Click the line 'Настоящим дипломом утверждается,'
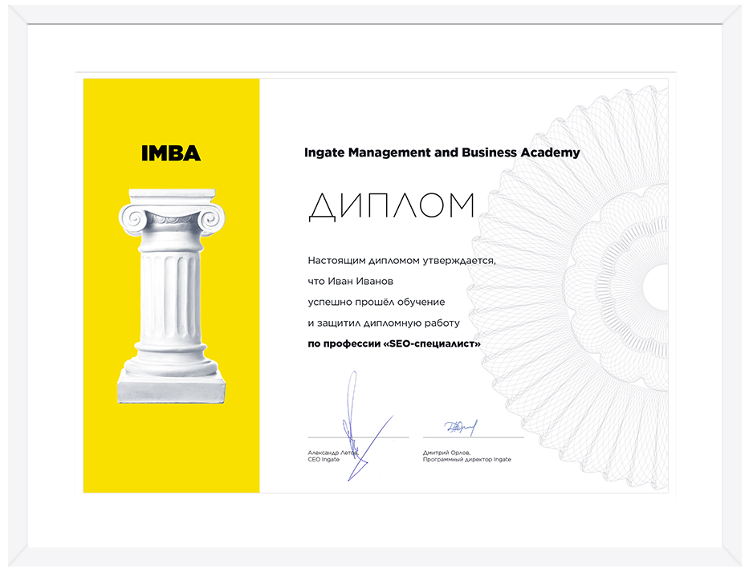Screen dimensions: 753x581 tap(401, 261)
